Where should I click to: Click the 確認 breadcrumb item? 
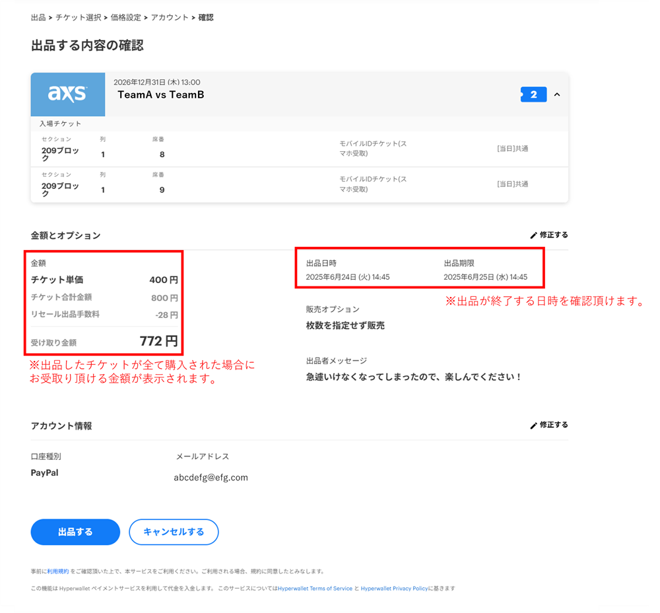point(206,17)
